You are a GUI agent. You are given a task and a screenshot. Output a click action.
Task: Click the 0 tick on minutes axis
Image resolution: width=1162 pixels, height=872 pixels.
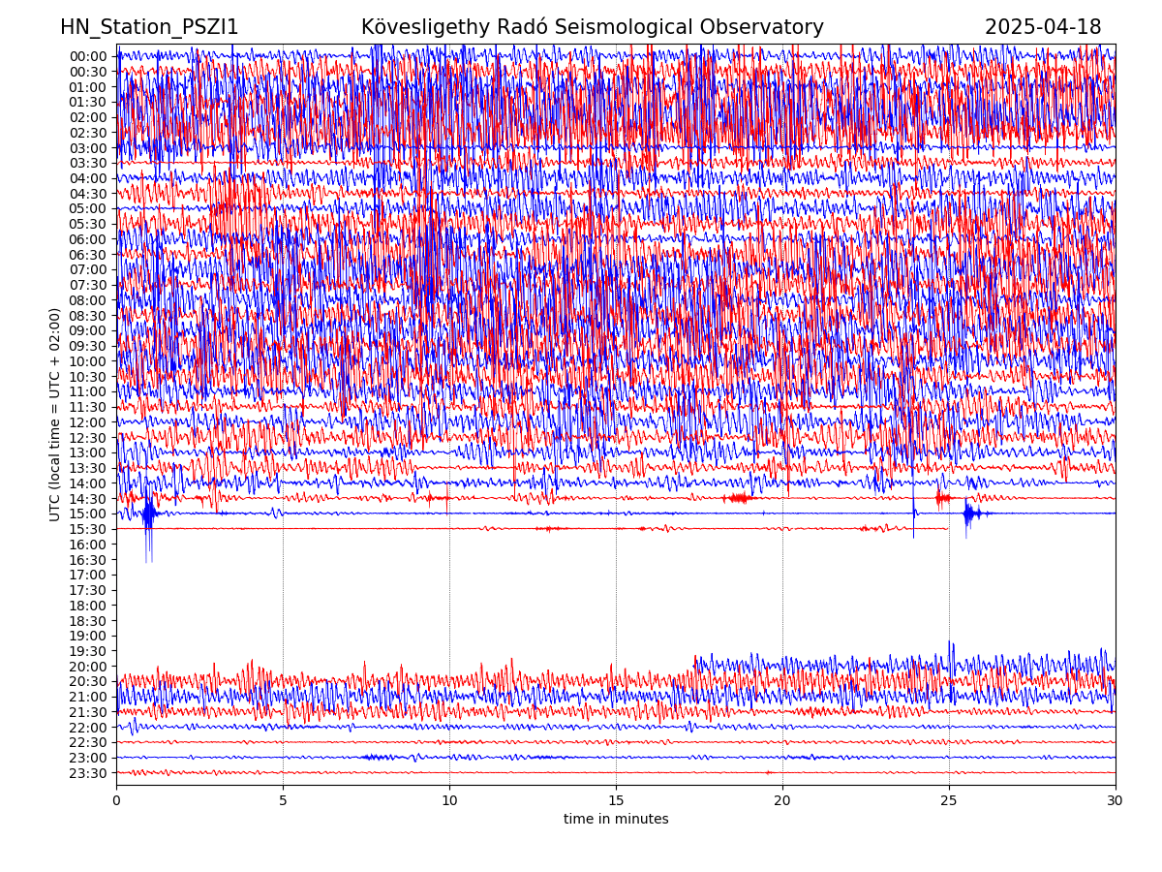pos(116,801)
